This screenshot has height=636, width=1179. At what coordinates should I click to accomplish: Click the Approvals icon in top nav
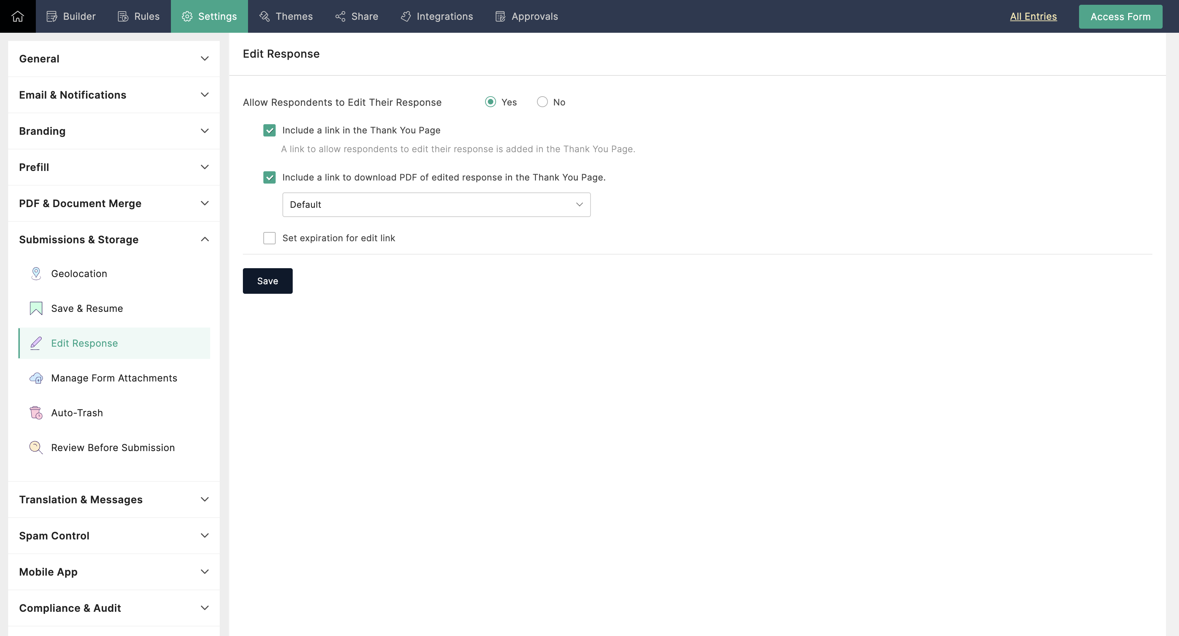pos(500,16)
